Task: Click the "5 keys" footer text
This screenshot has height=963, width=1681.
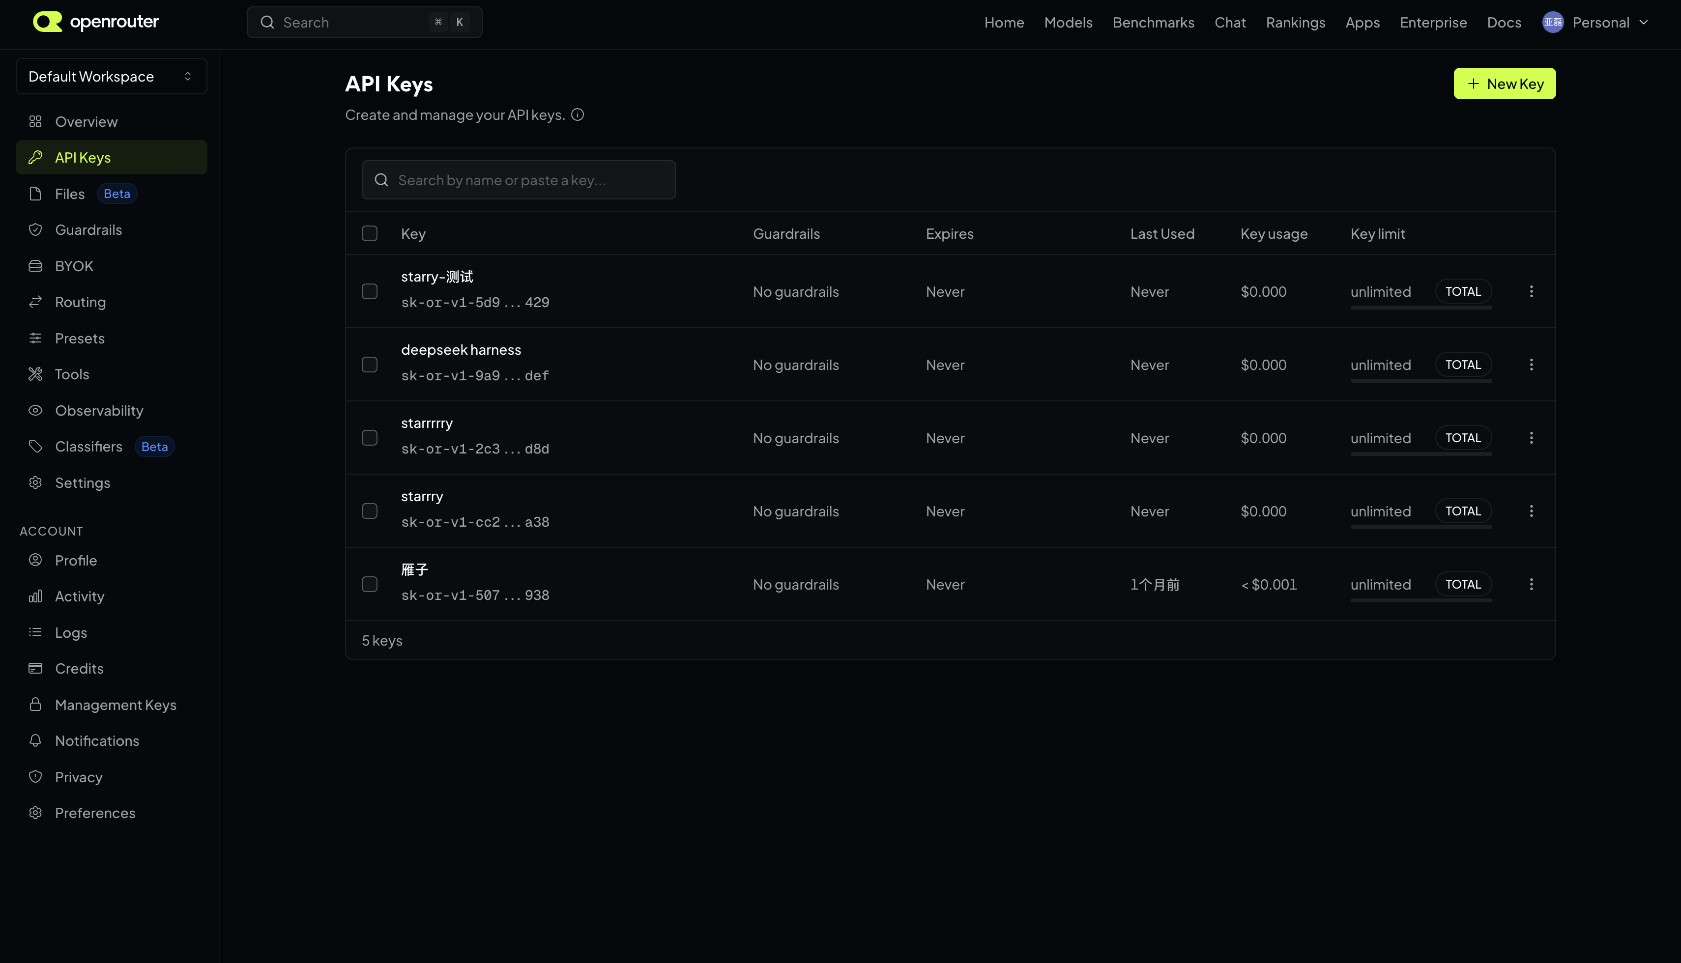Action: [x=382, y=640]
